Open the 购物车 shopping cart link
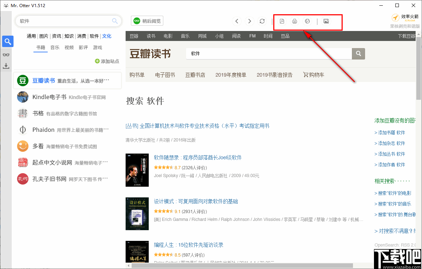 point(313,75)
